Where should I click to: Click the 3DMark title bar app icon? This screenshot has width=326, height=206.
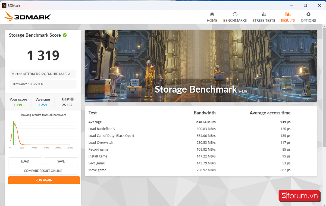pyautogui.click(x=4, y=5)
